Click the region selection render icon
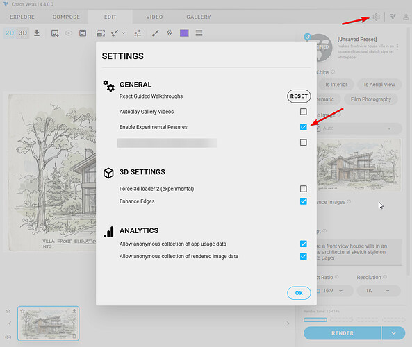 click(100, 33)
